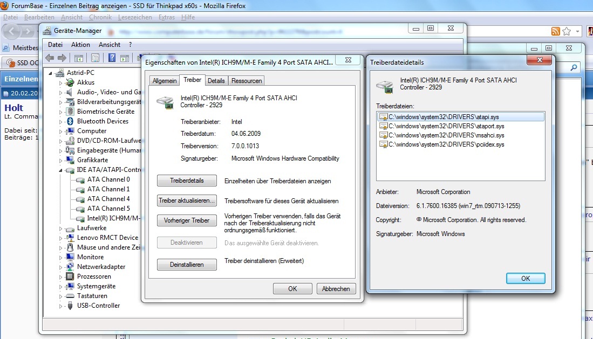
Task: Toggle console tree pane icon in Geräte-Manager toolbar
Action: (x=79, y=58)
